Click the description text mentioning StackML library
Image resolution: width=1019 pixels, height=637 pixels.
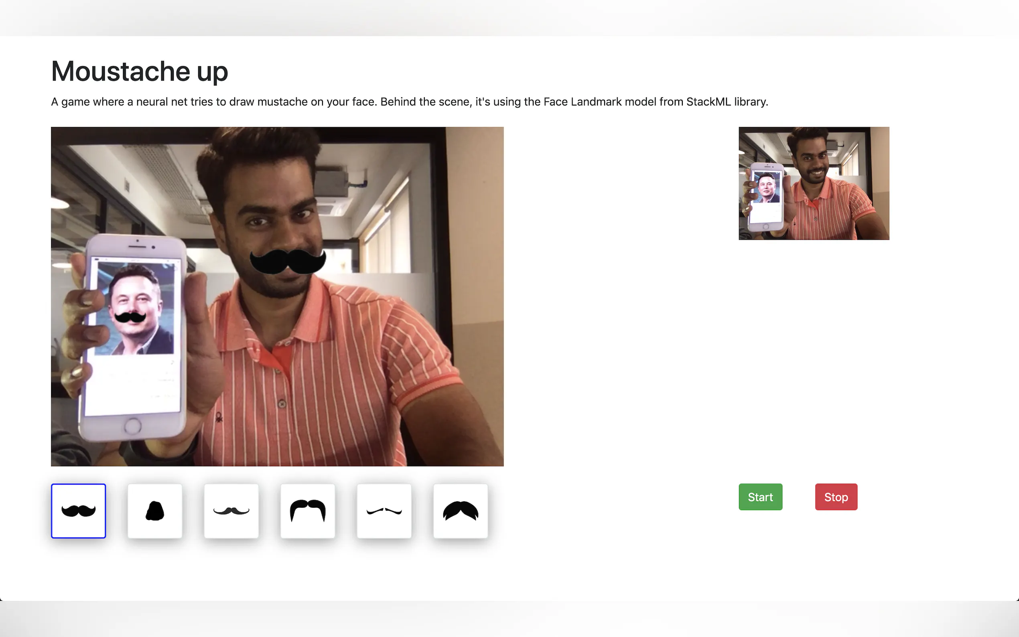pyautogui.click(x=410, y=101)
